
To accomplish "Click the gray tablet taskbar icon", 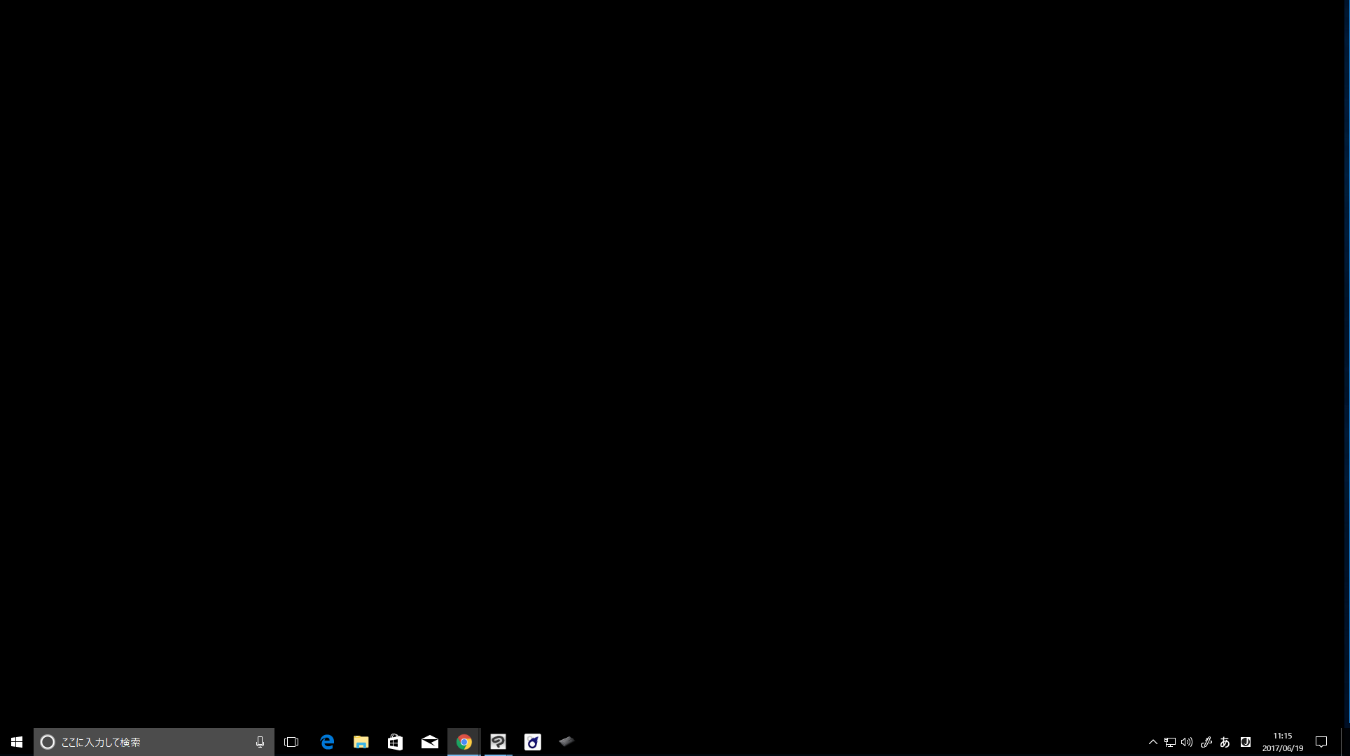I will (566, 741).
